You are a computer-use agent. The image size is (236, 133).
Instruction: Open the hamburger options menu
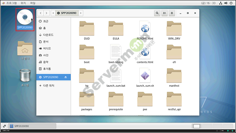[x=172, y=13]
